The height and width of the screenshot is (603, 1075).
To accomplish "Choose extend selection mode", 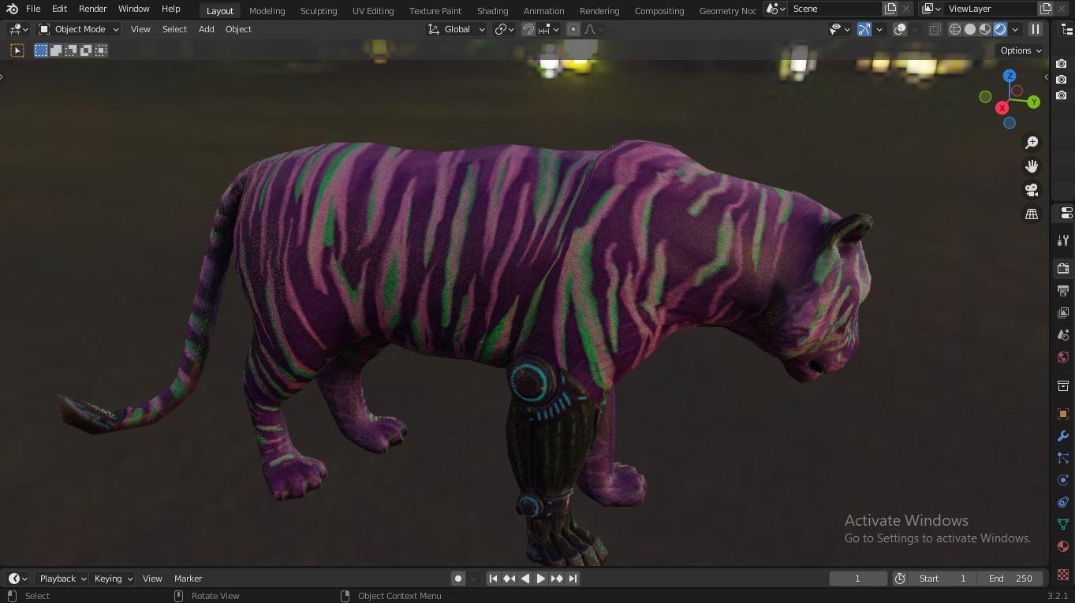I will [x=56, y=50].
